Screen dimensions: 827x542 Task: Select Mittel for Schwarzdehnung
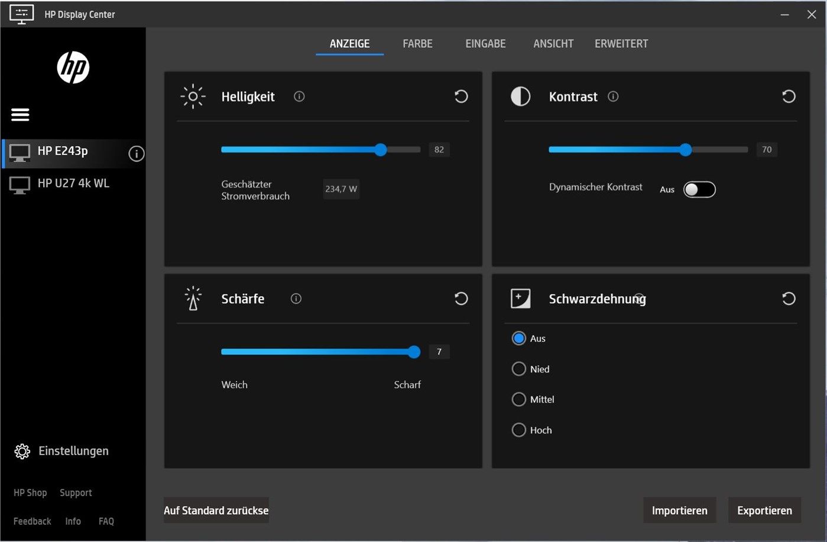518,400
